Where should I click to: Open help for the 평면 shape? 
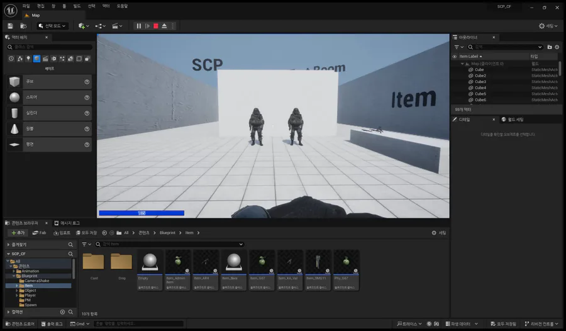(x=87, y=145)
